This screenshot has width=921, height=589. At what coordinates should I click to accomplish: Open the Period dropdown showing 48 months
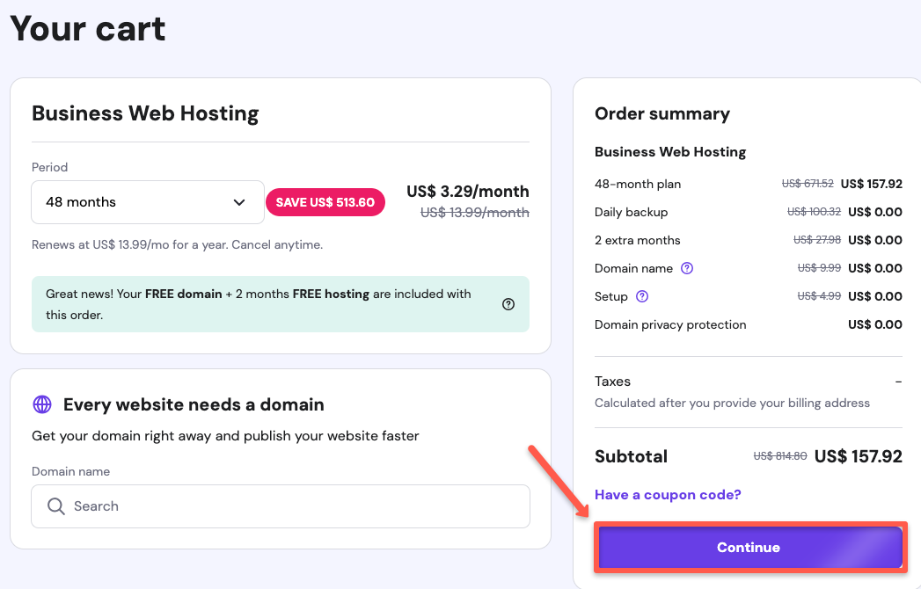(x=147, y=202)
